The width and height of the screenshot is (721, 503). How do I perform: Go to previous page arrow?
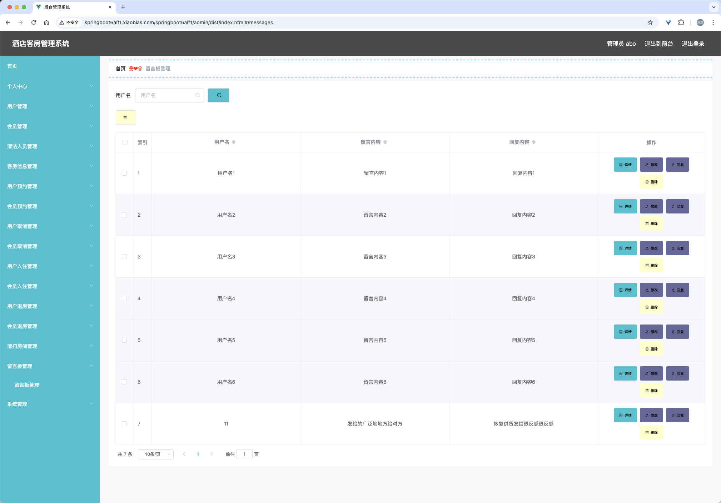[x=184, y=454]
